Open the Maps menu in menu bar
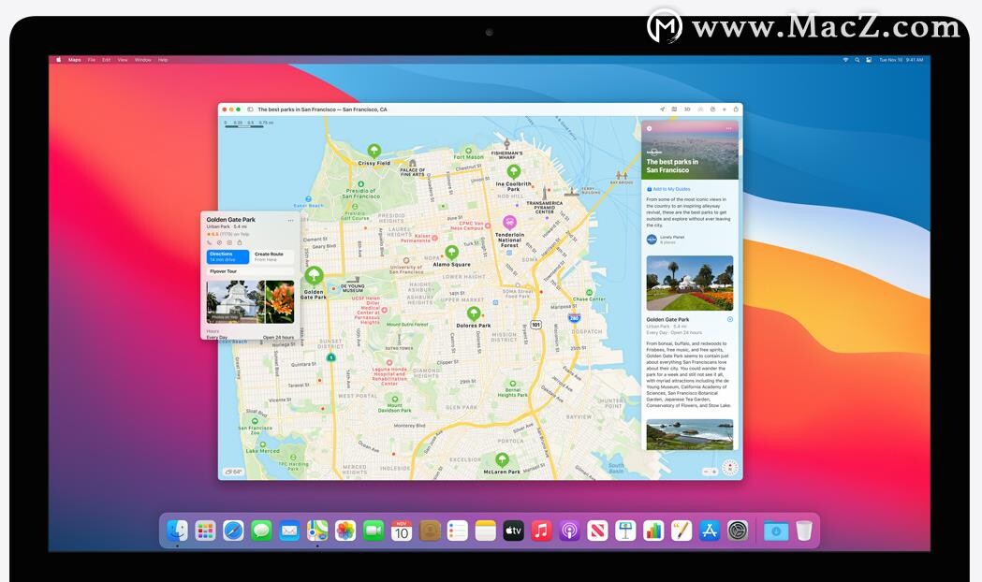This screenshot has height=582, width=982. pos(75,60)
